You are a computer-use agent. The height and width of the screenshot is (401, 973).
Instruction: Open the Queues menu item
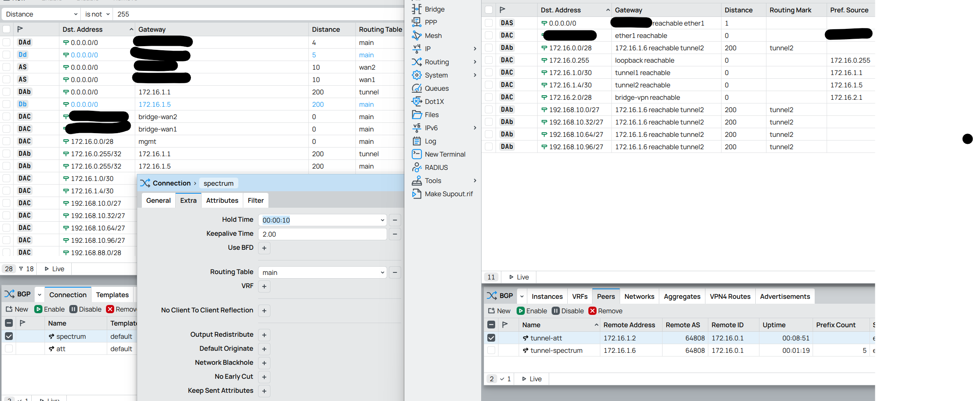coord(437,88)
